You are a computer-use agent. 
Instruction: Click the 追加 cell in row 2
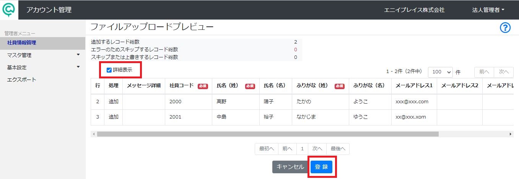pos(114,102)
